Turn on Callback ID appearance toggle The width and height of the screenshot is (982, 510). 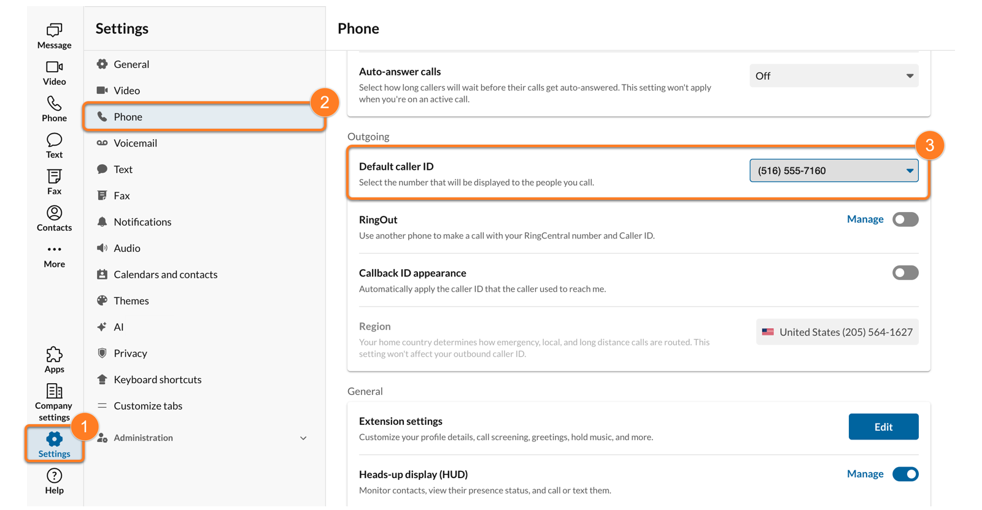[905, 273]
